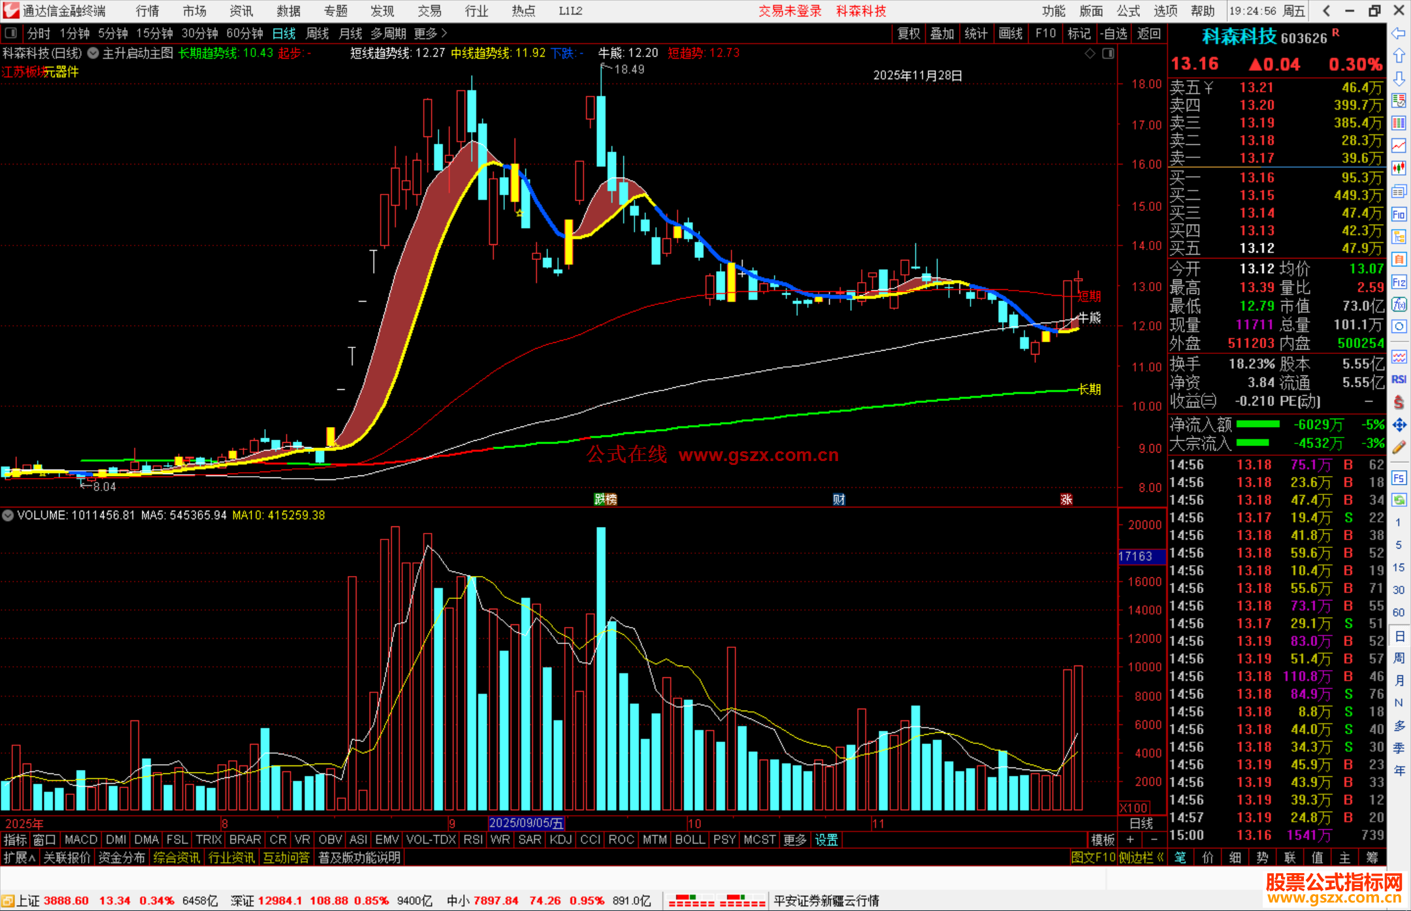The image size is (1411, 911).
Task: Click the f(x) formula sidebar icon
Action: click(1399, 305)
